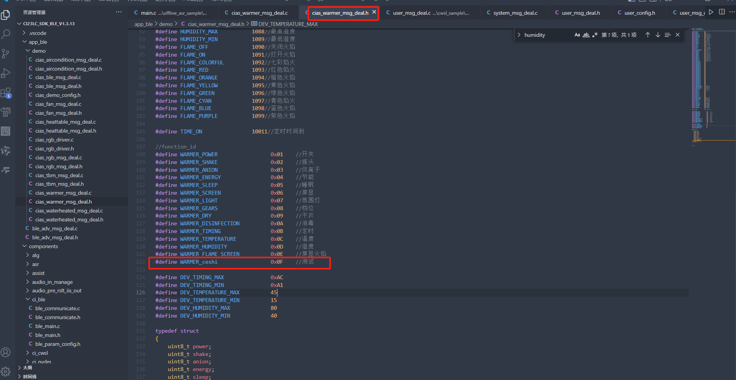This screenshot has width=736, height=380.
Task: Click the find input containing humidity
Action: pyautogui.click(x=546, y=35)
